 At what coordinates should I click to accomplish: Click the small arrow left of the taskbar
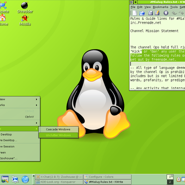point(33,176)
